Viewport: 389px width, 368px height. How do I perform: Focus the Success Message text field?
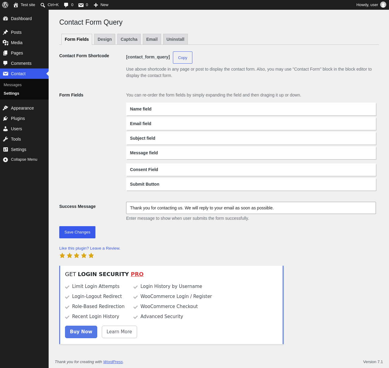tap(251, 208)
